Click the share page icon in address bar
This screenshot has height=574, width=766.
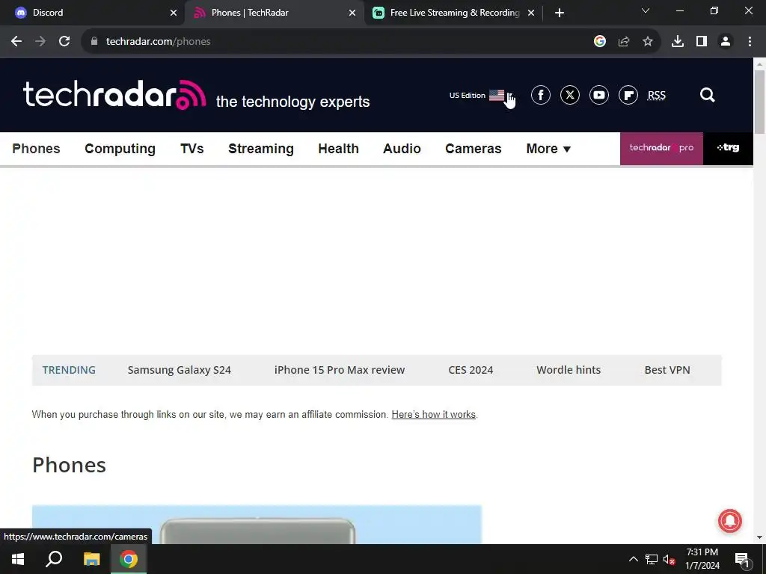624,42
